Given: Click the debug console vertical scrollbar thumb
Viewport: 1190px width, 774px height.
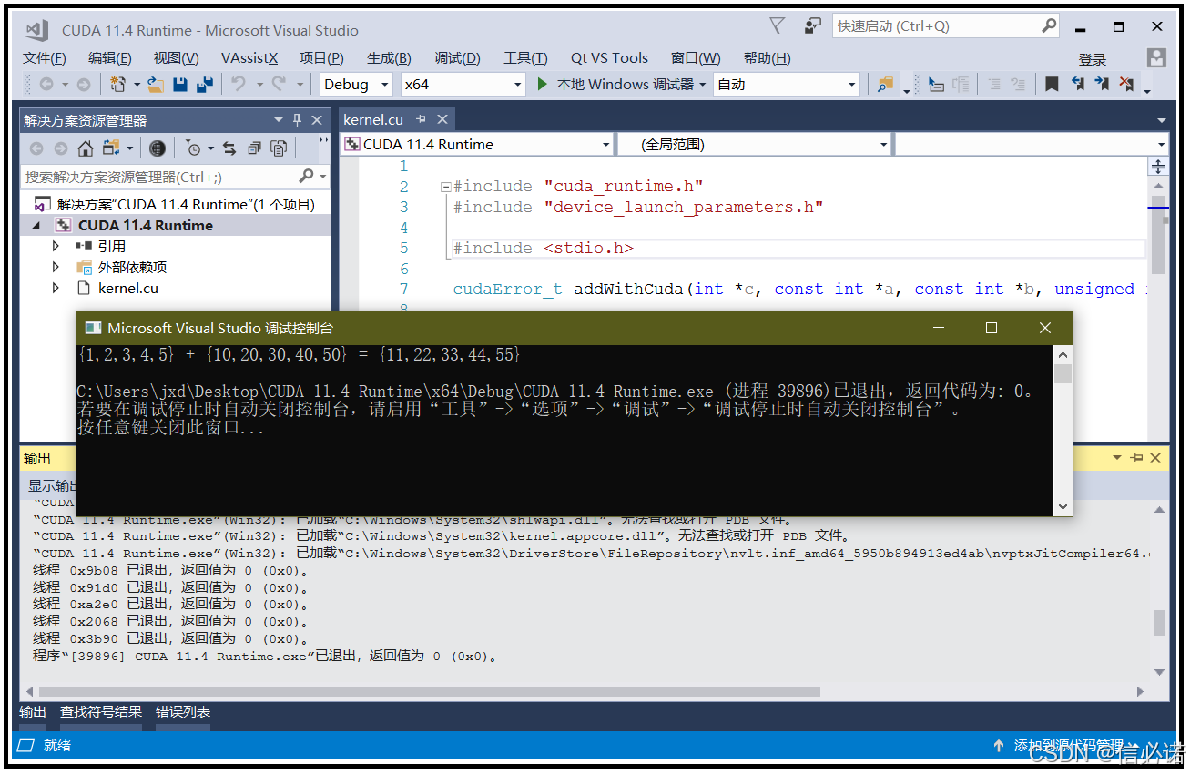Looking at the screenshot, I should click(1063, 373).
